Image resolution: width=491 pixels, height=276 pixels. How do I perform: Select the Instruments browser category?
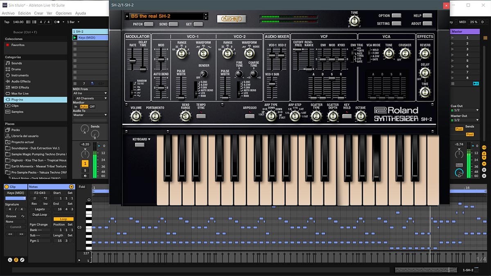35,75
